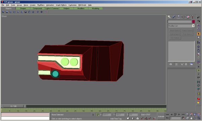Open the Customize menu
Viewport: 202px width, 121px height.
(x=72, y=5)
